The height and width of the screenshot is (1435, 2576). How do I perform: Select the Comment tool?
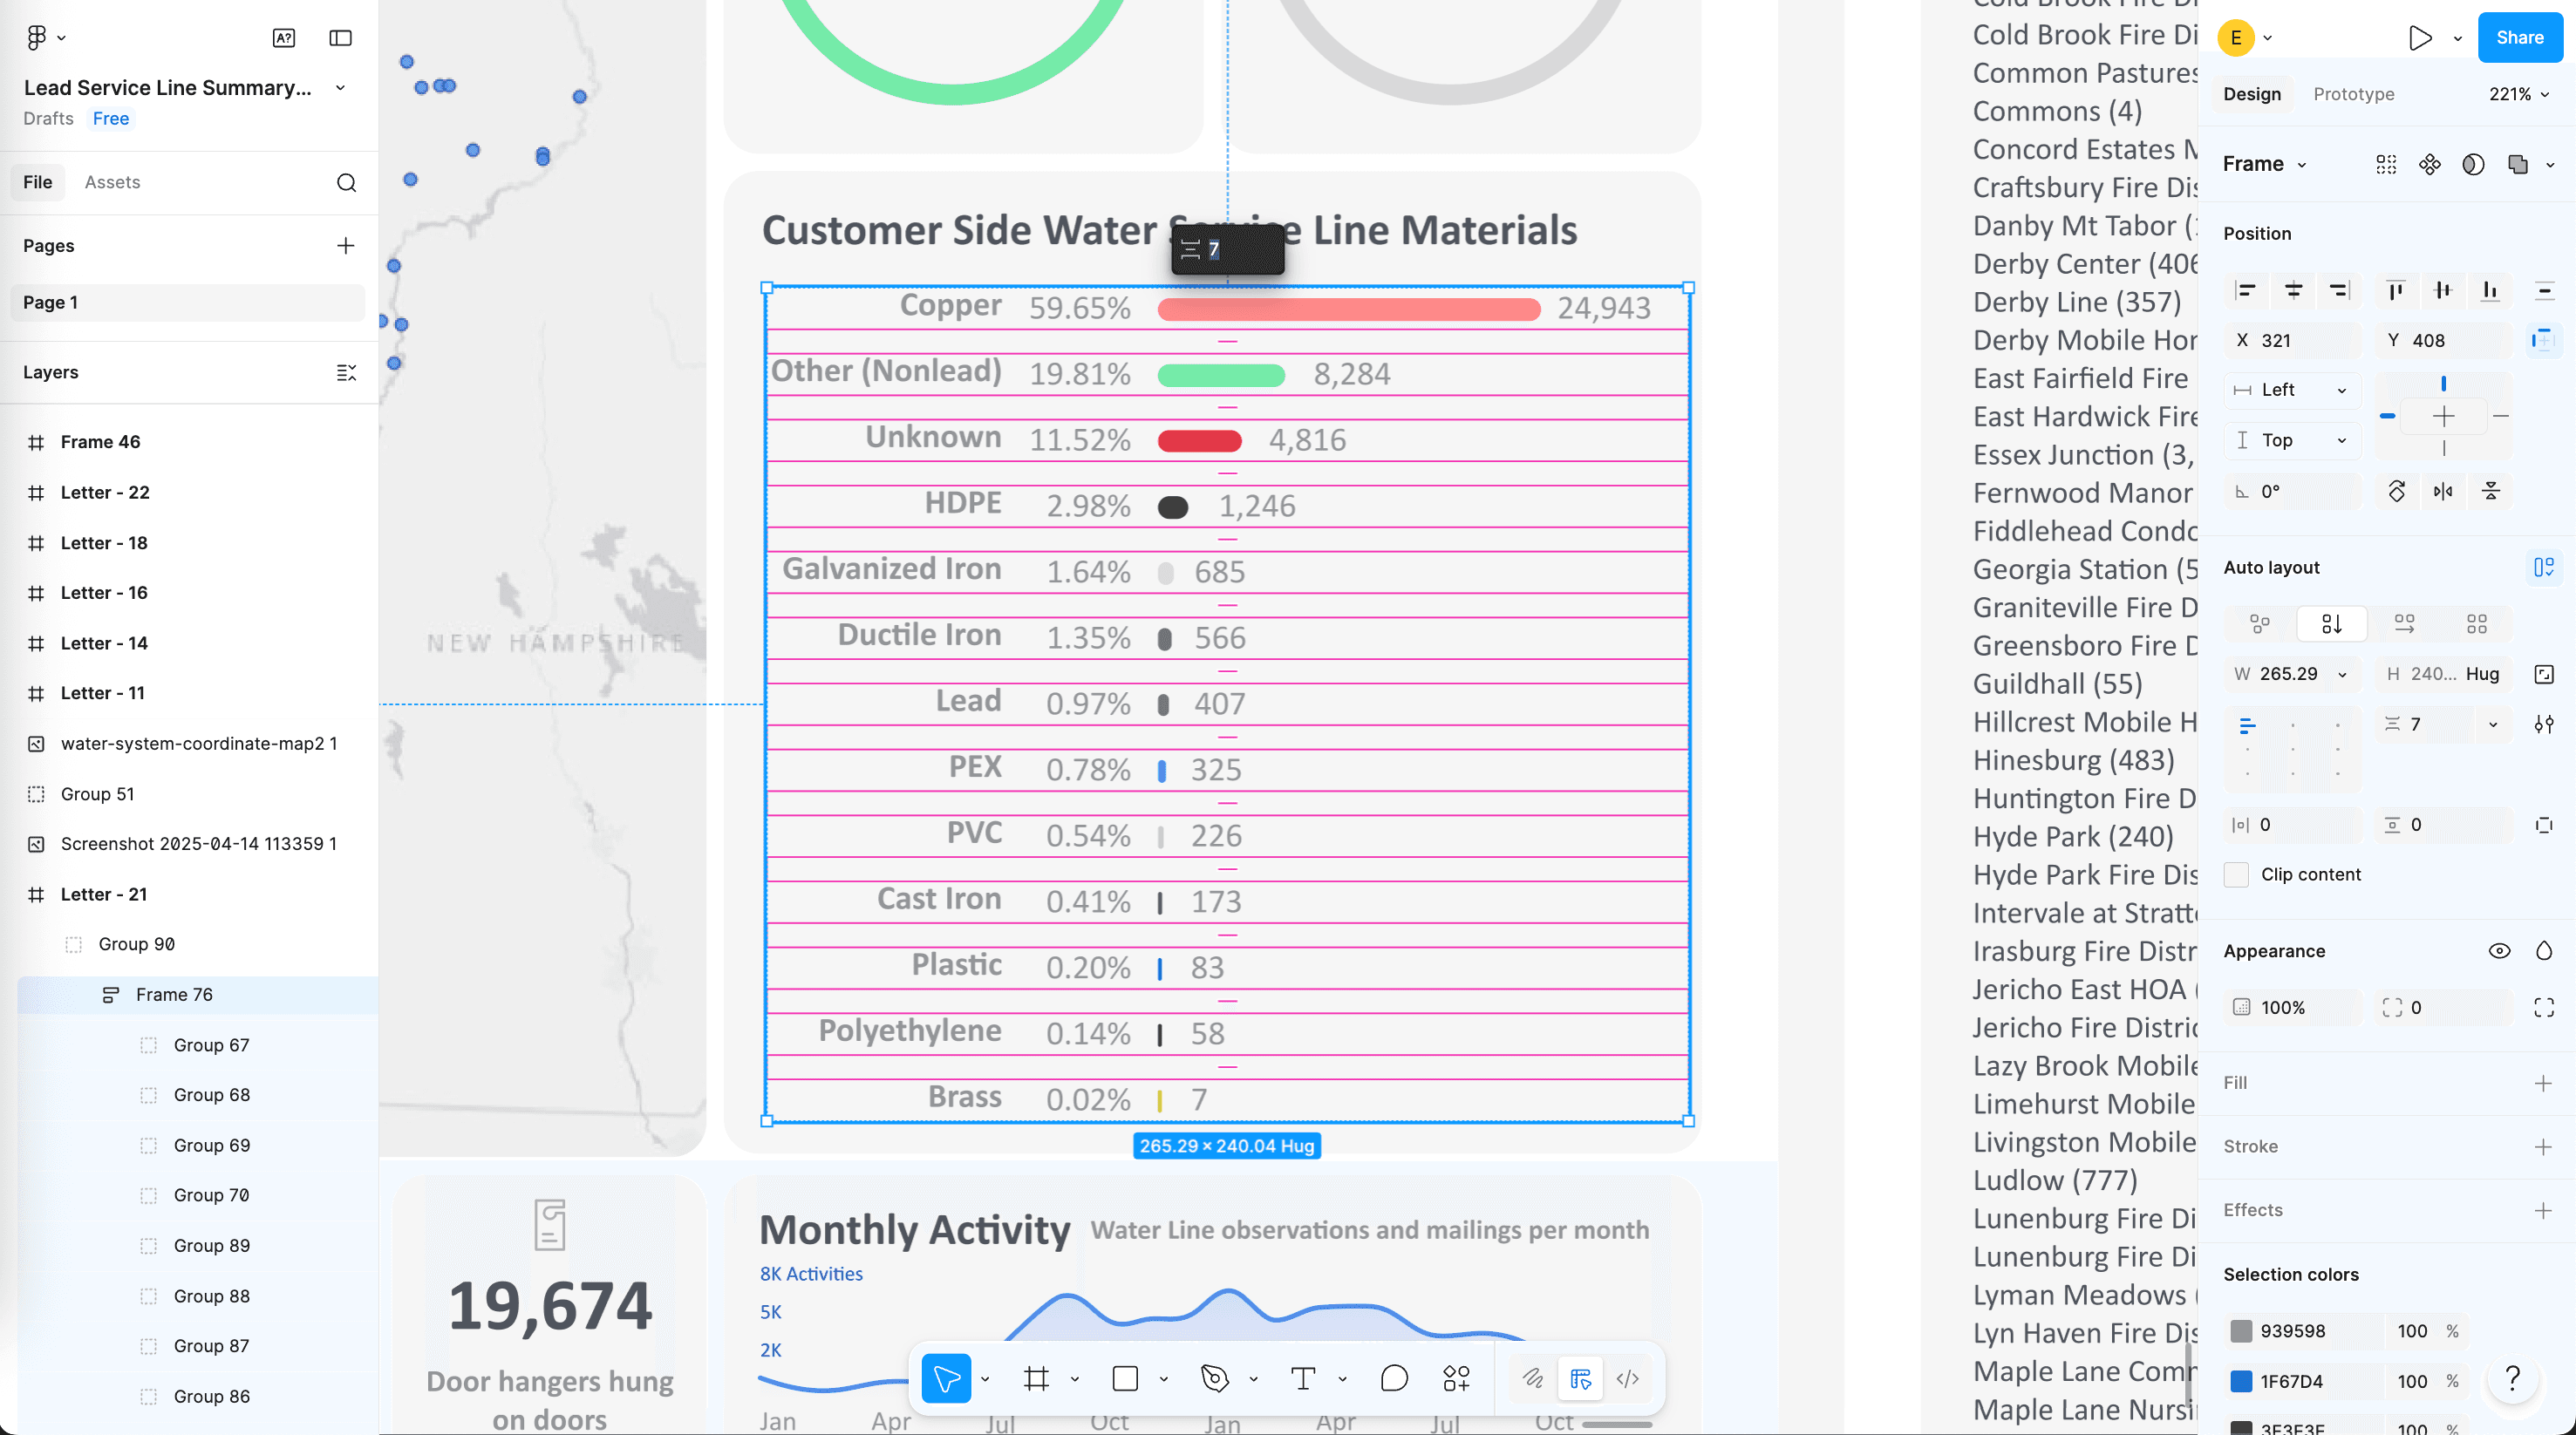point(1393,1379)
